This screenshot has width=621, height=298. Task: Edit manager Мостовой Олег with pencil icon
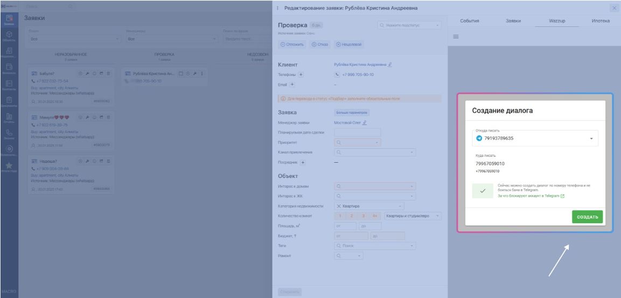365,122
